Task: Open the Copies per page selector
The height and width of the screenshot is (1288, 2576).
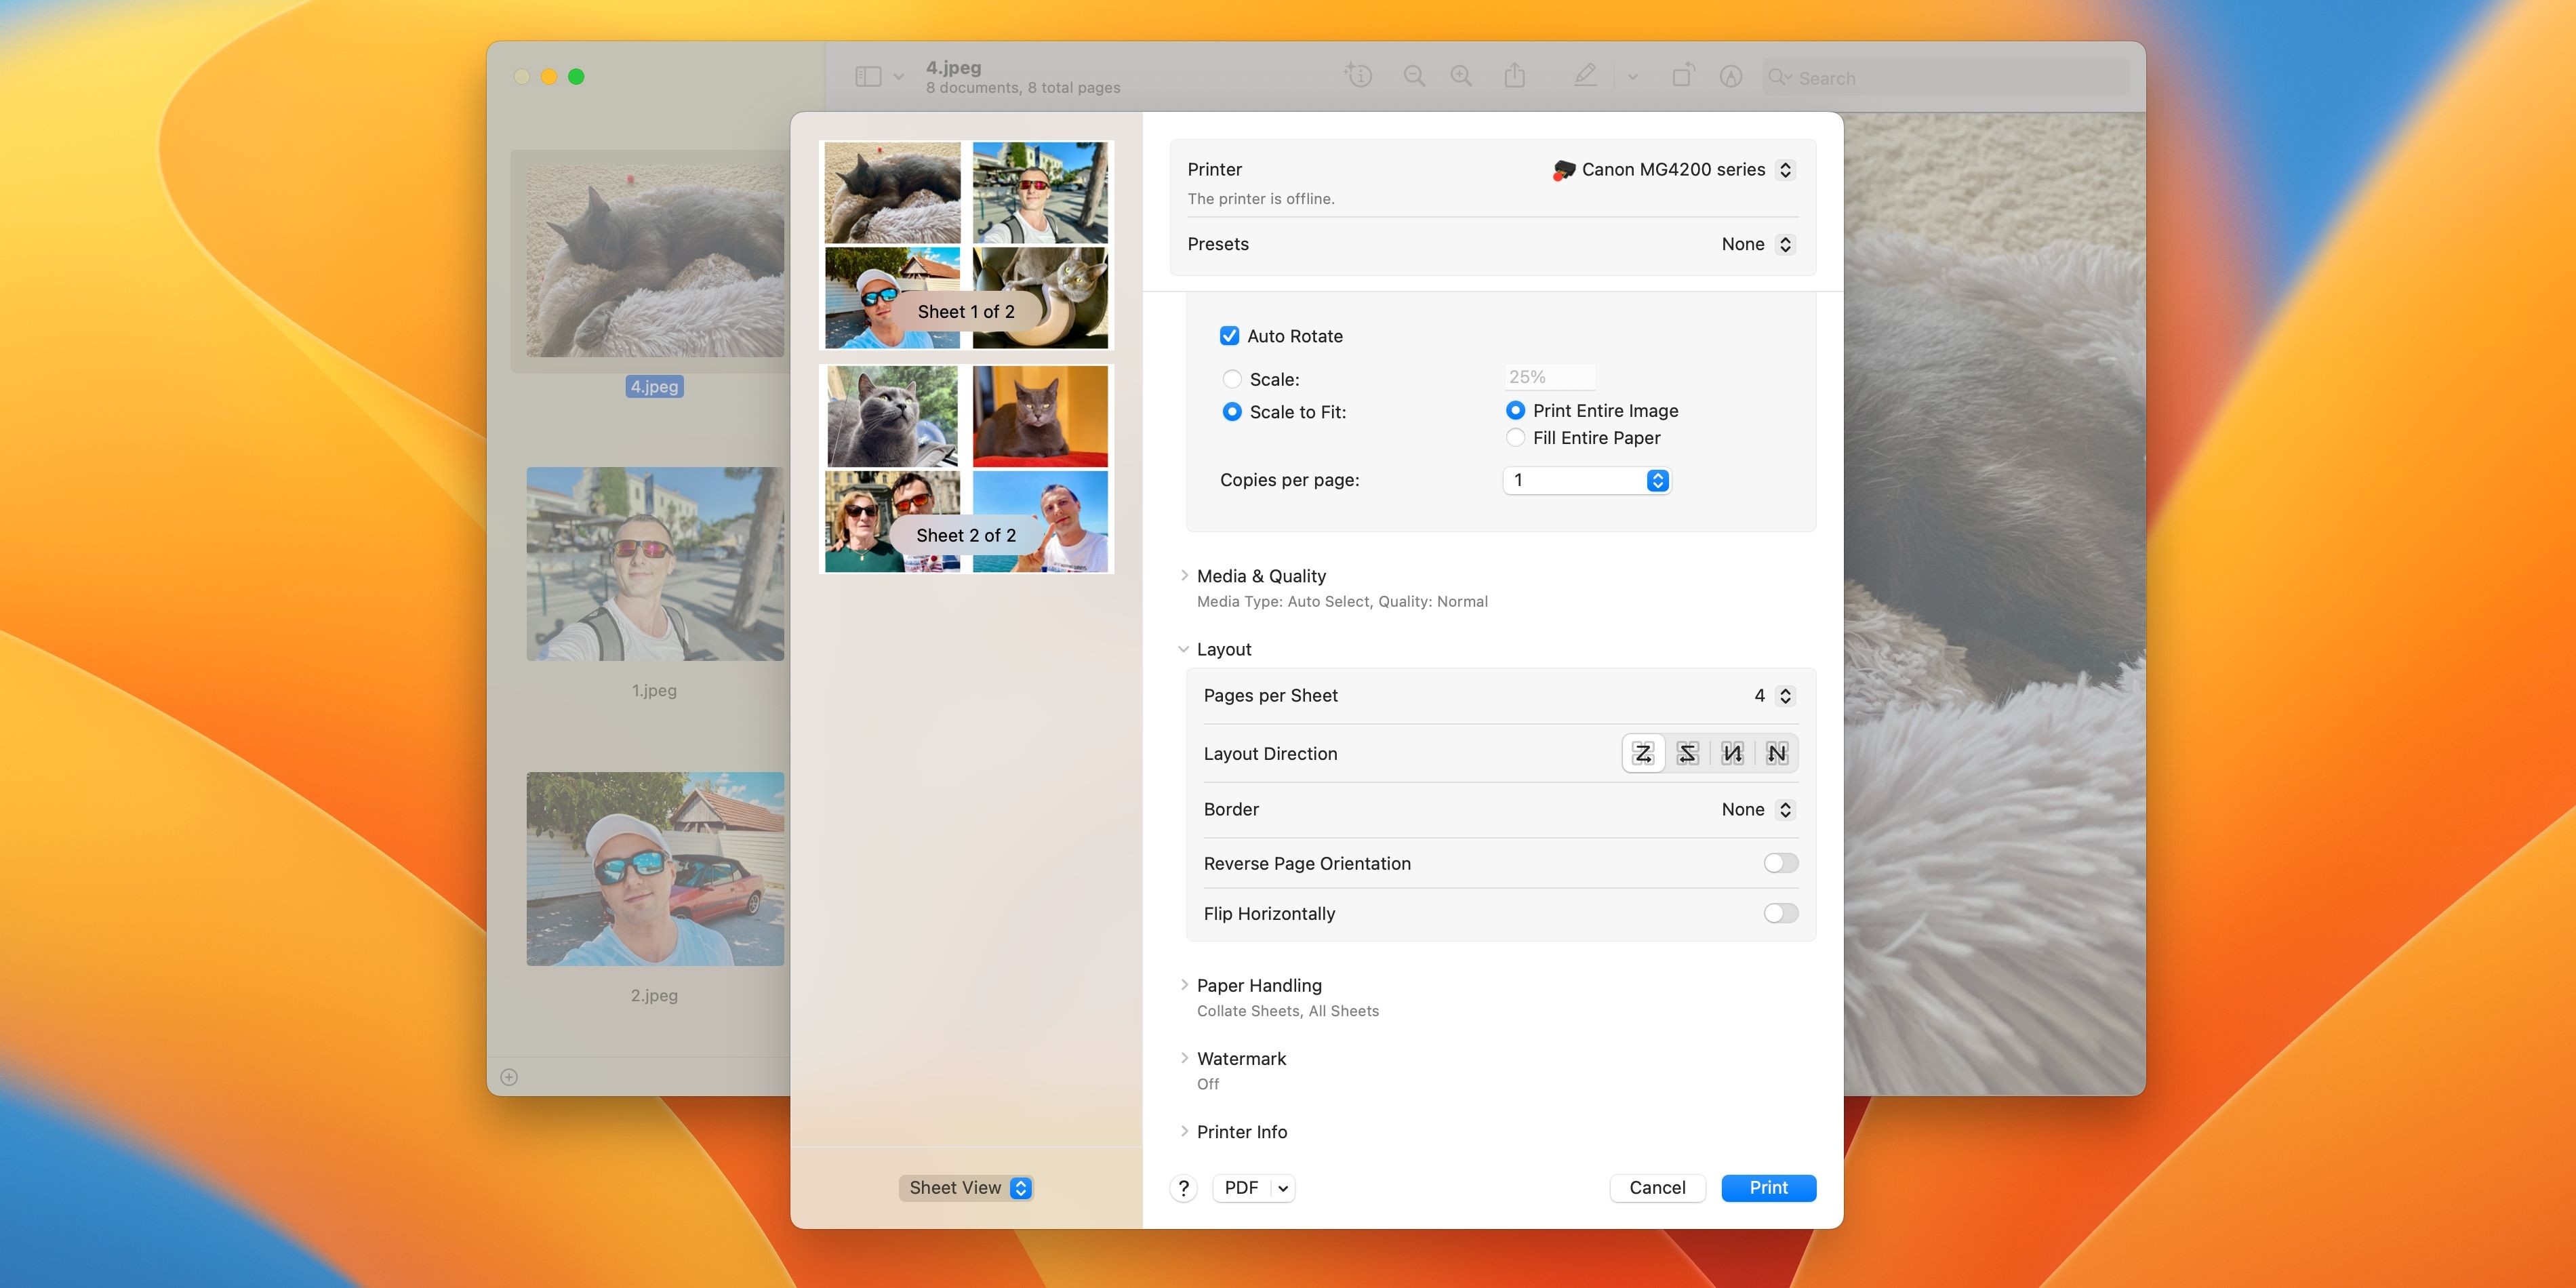Action: pyautogui.click(x=1586, y=481)
